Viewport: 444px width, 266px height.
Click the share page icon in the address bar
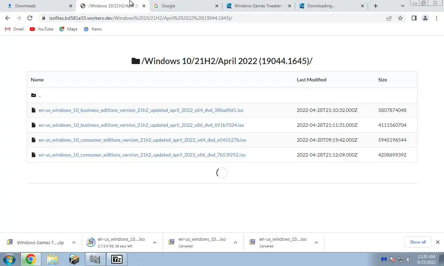389,18
